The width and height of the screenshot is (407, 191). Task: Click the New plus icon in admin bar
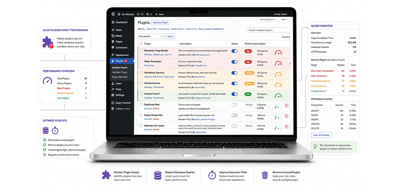click(x=156, y=14)
